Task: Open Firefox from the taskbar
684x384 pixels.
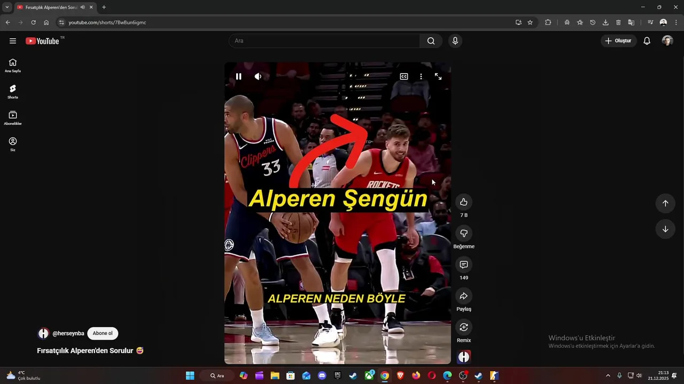Action: [x=416, y=376]
